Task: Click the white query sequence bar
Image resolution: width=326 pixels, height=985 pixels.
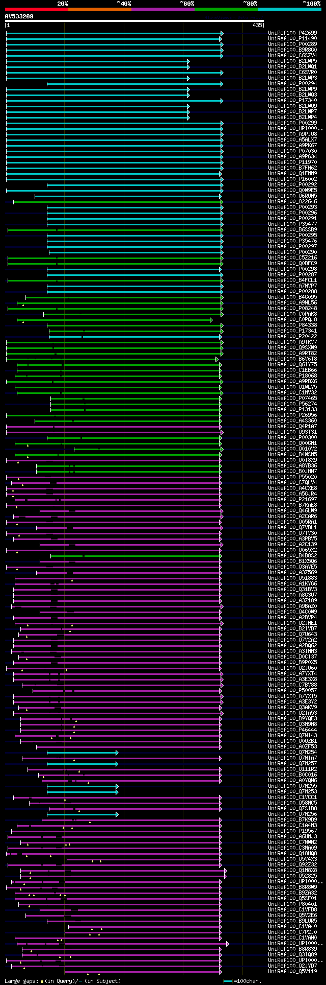Action: pyautogui.click(x=134, y=21)
